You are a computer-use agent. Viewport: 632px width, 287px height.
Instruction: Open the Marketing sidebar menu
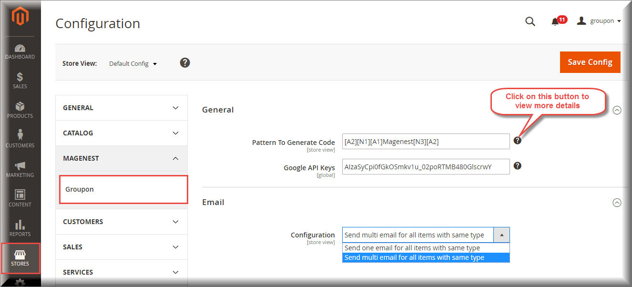pyautogui.click(x=20, y=170)
